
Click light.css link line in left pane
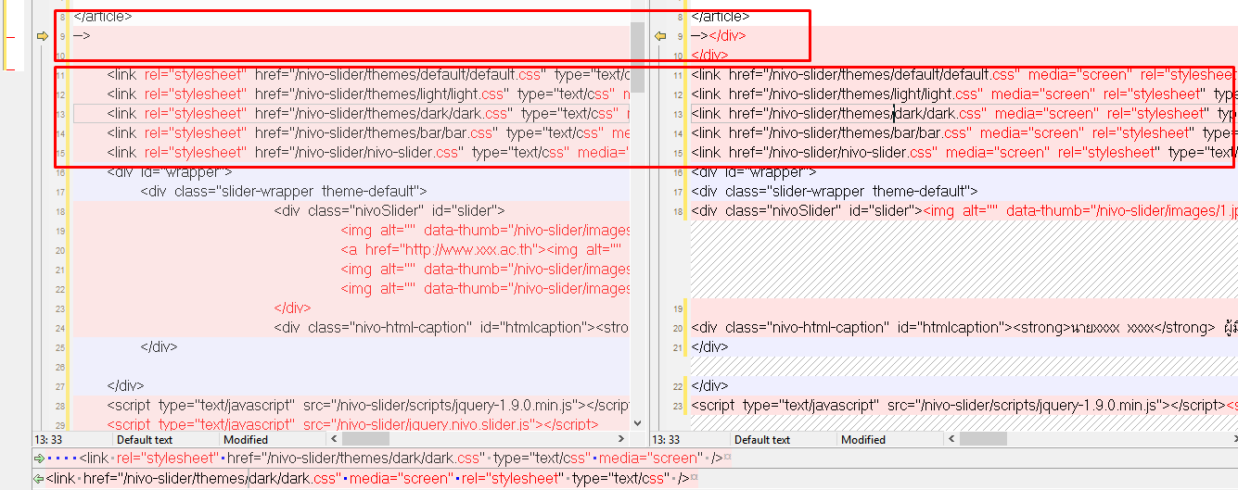368,94
